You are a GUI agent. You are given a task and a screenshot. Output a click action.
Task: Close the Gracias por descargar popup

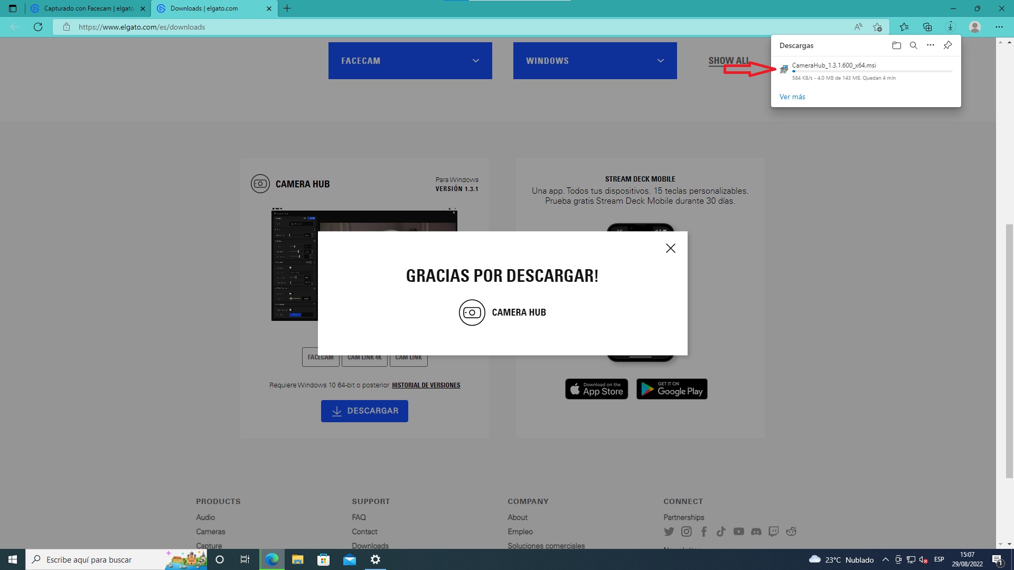pos(670,248)
